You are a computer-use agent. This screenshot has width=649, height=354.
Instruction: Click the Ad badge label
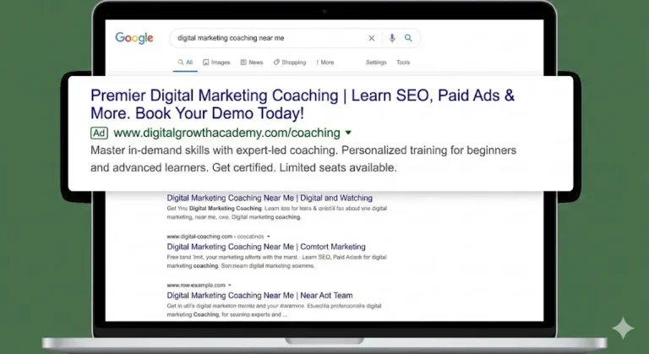click(99, 133)
